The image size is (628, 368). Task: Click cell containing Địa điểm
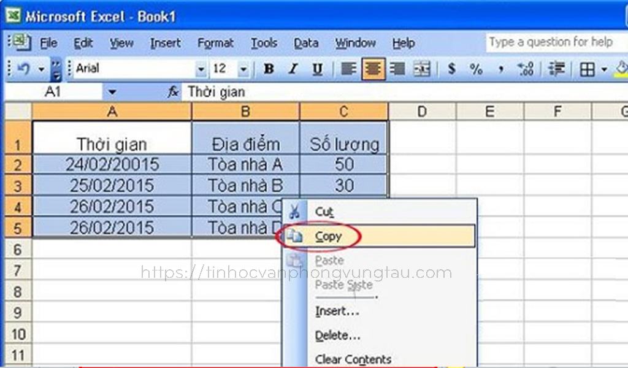click(x=245, y=137)
